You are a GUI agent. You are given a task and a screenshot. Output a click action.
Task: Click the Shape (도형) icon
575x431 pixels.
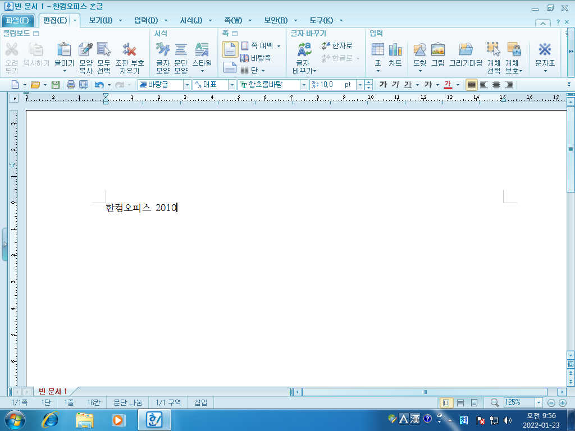pos(419,49)
